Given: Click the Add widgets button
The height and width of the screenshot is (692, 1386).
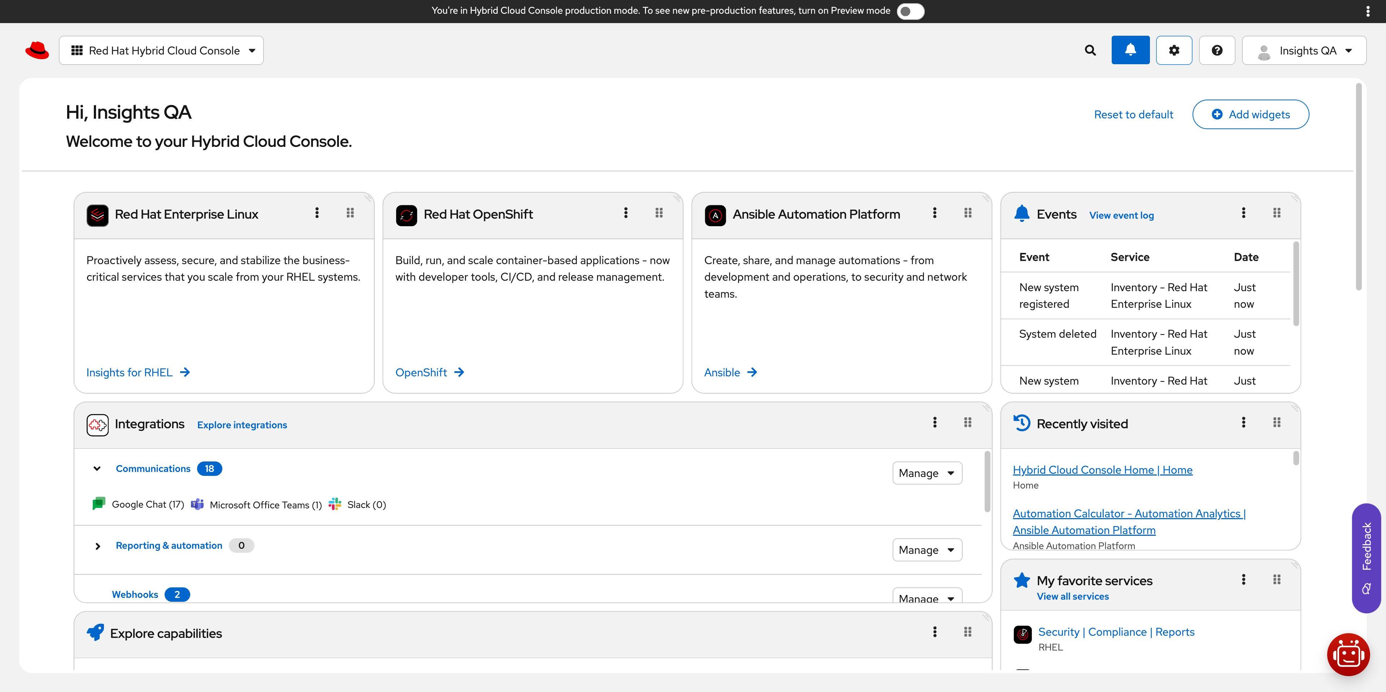Looking at the screenshot, I should (x=1250, y=114).
